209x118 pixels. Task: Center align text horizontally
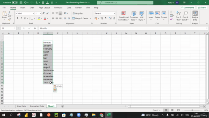click(x=57, y=18)
